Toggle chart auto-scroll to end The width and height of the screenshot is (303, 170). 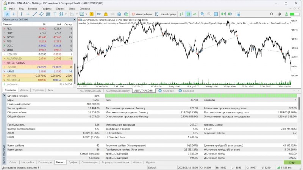[223, 14]
